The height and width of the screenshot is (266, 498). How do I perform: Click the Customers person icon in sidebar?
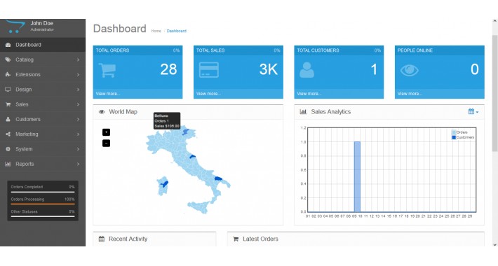coord(8,119)
